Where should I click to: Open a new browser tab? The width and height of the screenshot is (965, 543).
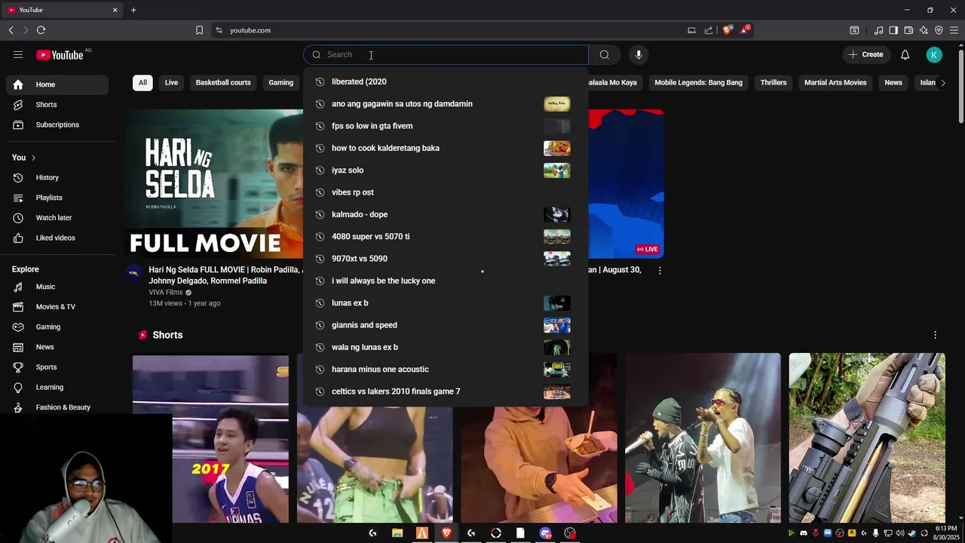coord(133,10)
